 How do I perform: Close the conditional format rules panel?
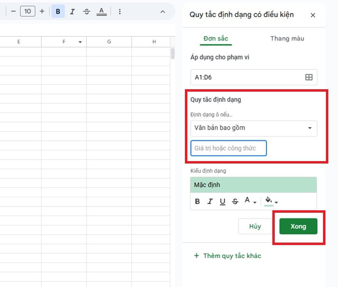coord(313,15)
